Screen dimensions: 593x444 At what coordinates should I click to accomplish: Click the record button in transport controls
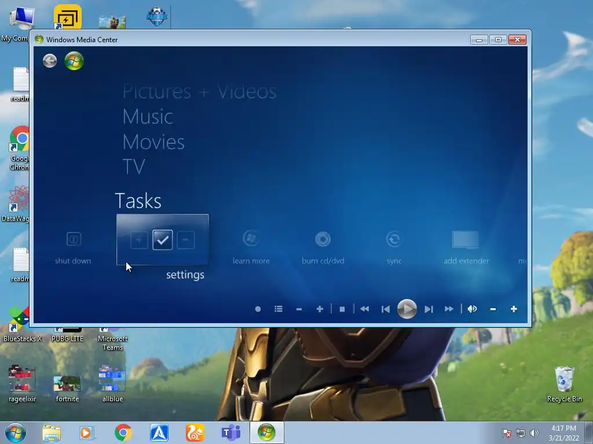click(x=258, y=309)
